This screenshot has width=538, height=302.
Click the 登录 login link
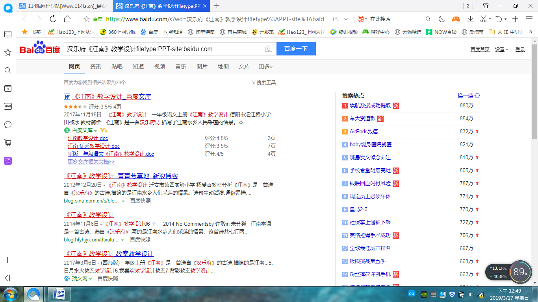pyautogui.click(x=520, y=49)
